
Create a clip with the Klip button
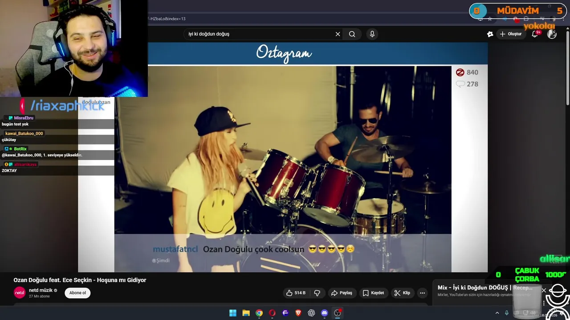pos(402,293)
